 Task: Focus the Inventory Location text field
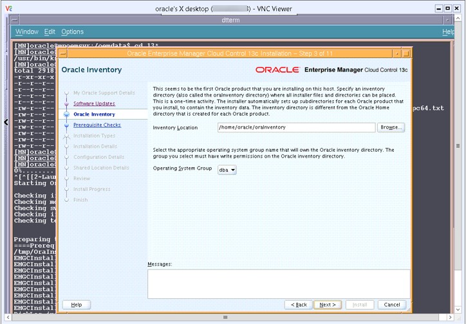point(296,127)
